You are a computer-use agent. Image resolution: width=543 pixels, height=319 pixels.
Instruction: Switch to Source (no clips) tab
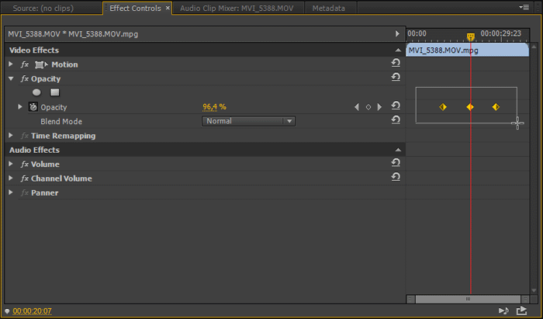coord(43,8)
